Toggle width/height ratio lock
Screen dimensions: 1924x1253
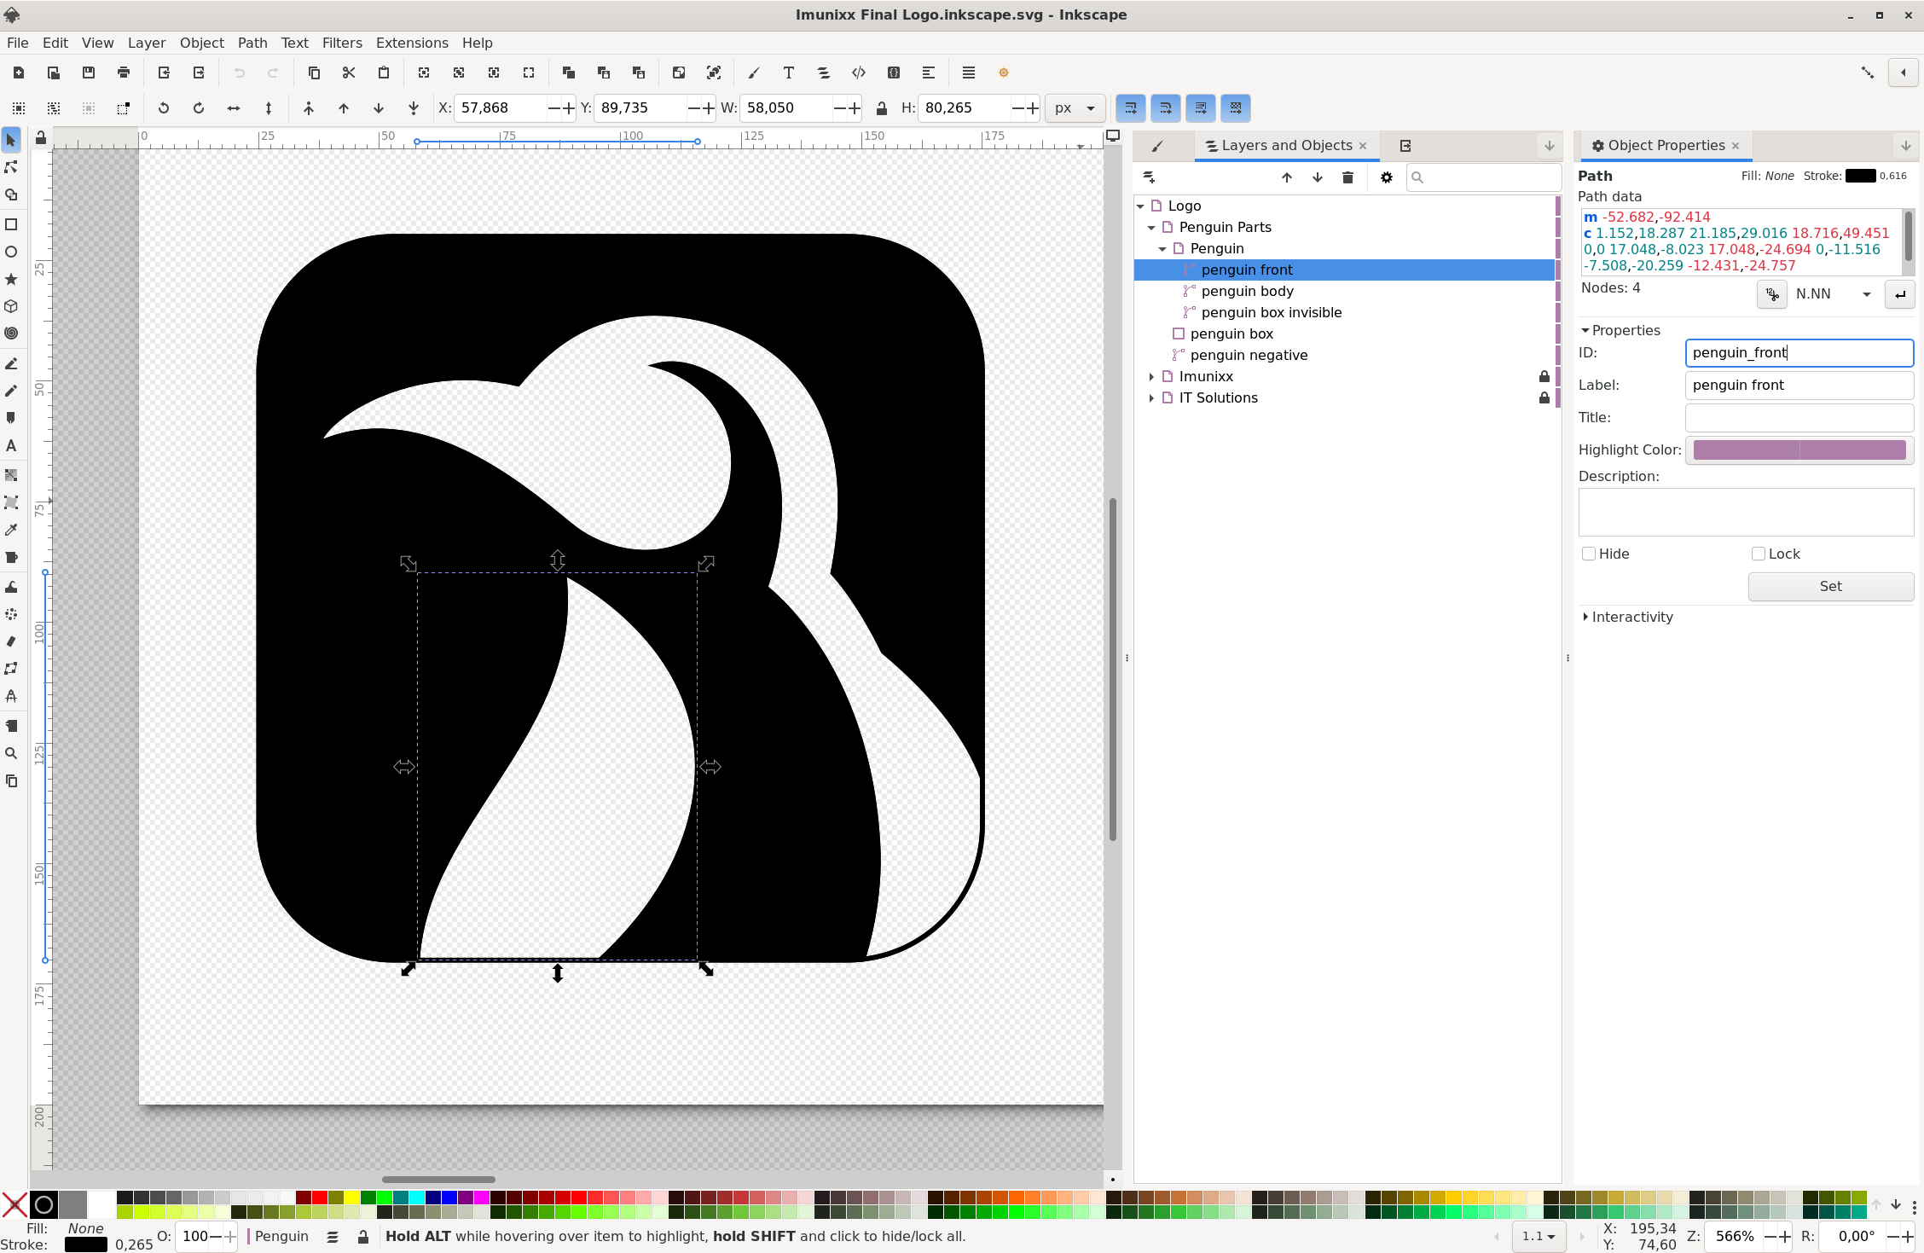pos(882,108)
